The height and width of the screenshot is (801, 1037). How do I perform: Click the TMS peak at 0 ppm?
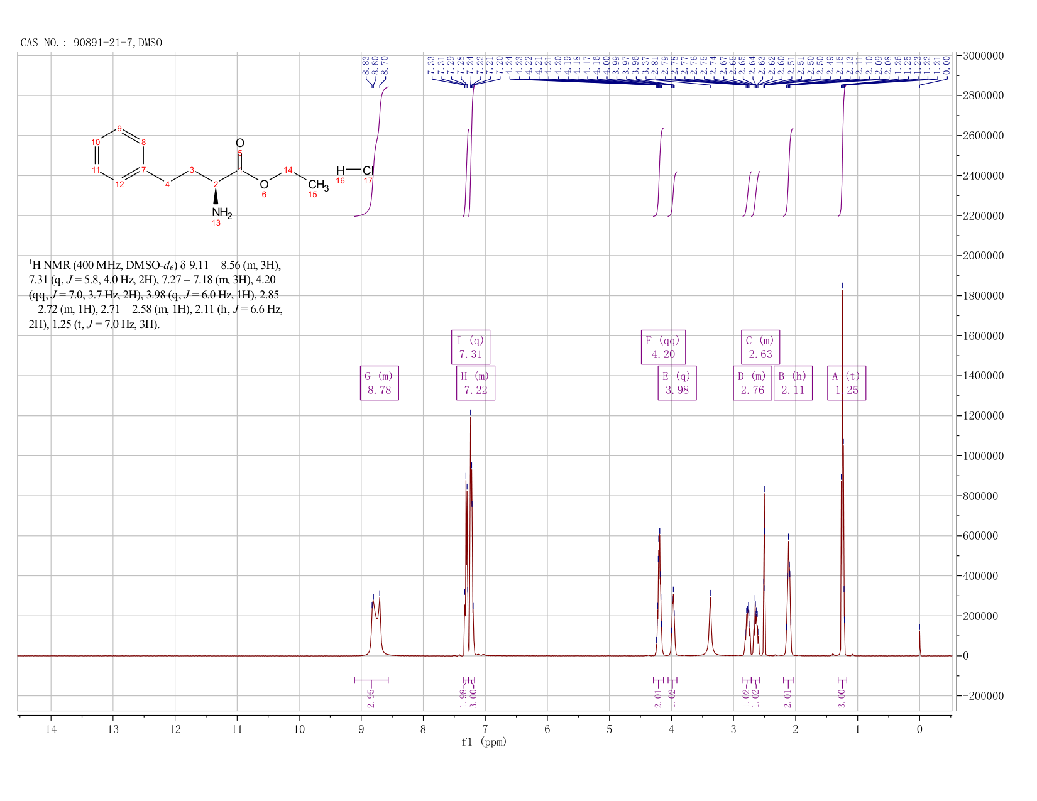[919, 642]
